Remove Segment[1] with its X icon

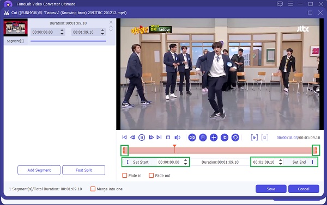pos(111,22)
